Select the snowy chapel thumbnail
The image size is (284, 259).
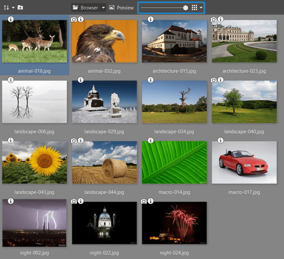coord(104,102)
